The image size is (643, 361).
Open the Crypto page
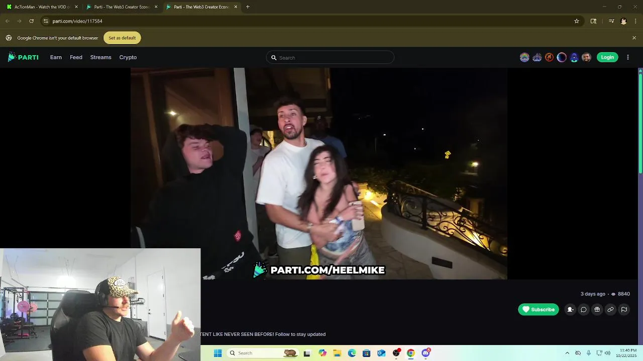pyautogui.click(x=128, y=57)
